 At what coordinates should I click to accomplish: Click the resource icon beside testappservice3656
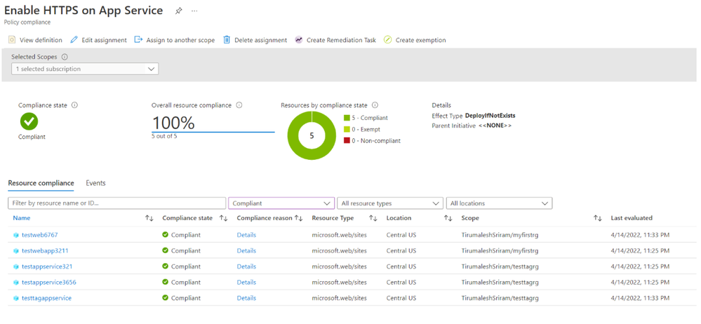click(16, 283)
